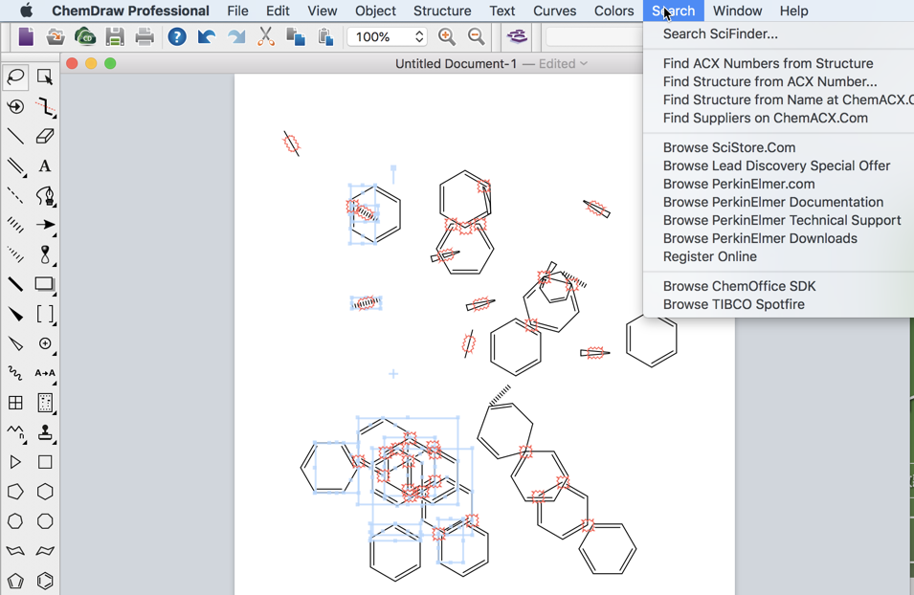914x595 pixels.
Task: Open the Untitled Document-1 title dropdown
Action: tap(582, 63)
